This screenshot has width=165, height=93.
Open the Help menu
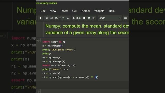coord(112,11)
